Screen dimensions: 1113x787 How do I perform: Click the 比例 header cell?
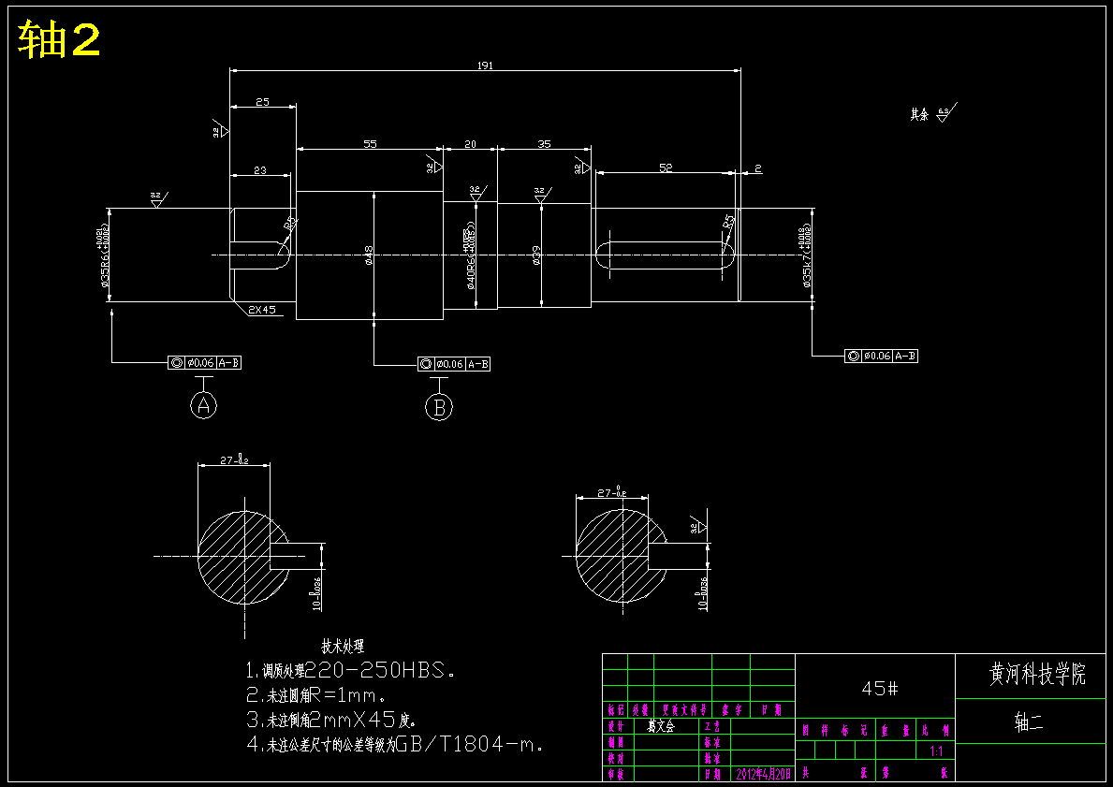(935, 730)
